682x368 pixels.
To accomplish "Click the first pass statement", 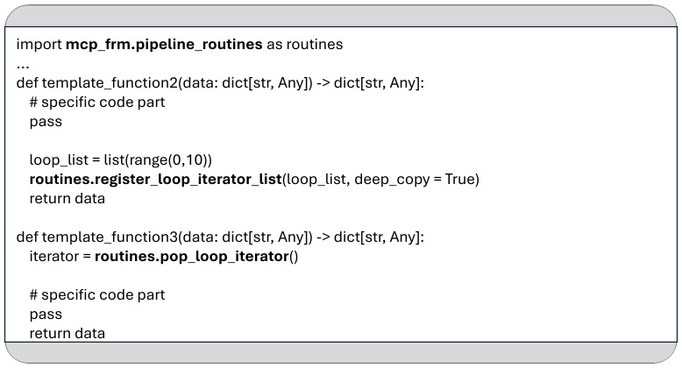I will (46, 122).
